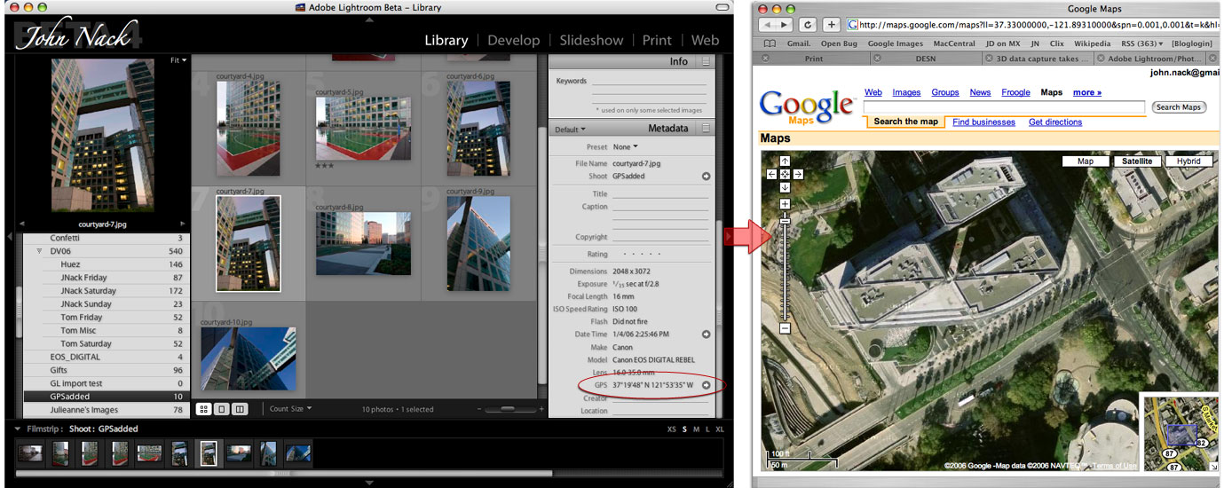Open the Preset None dropdown

(624, 147)
